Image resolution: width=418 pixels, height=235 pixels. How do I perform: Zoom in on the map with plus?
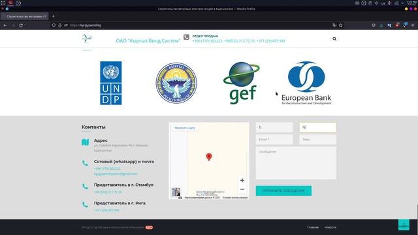coord(242,180)
